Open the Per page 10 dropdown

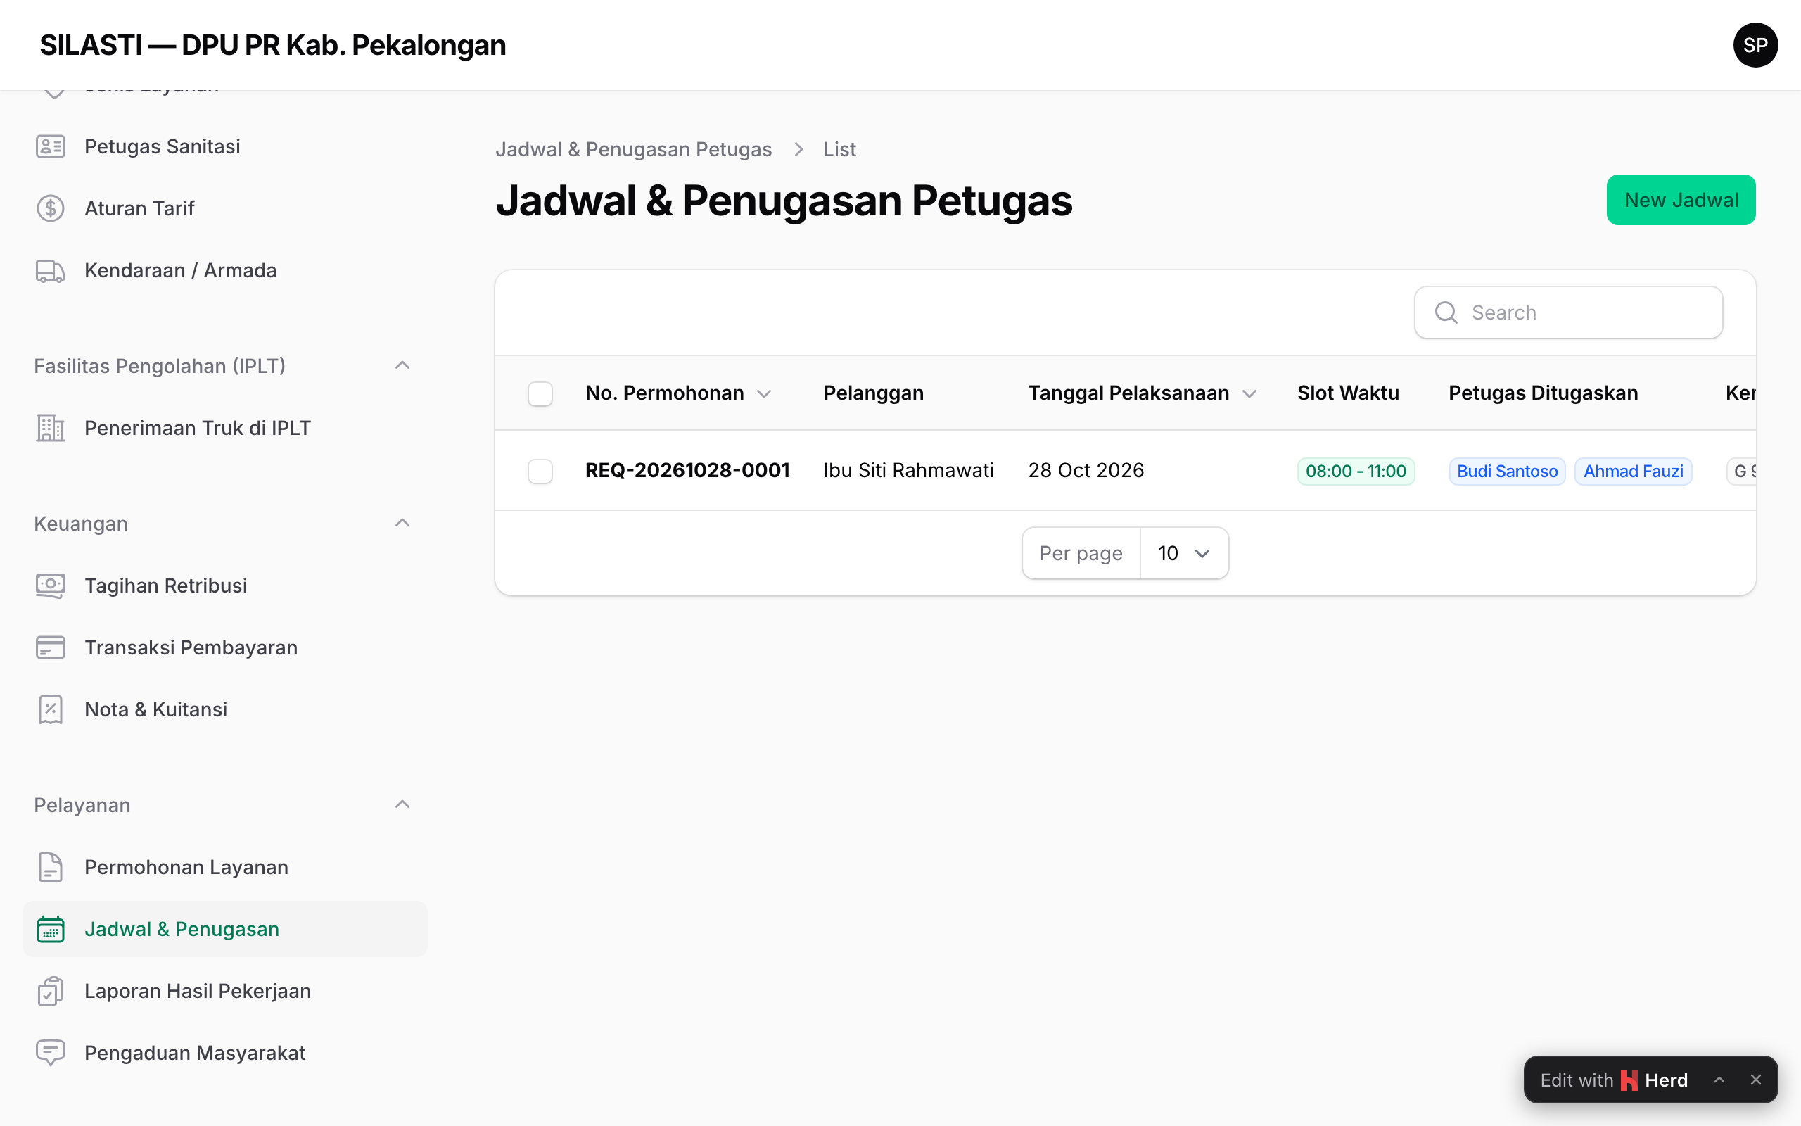1183,553
